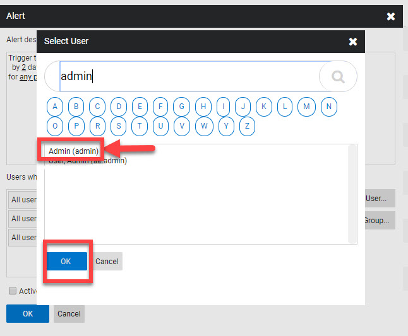Filter users by letter A

55,107
